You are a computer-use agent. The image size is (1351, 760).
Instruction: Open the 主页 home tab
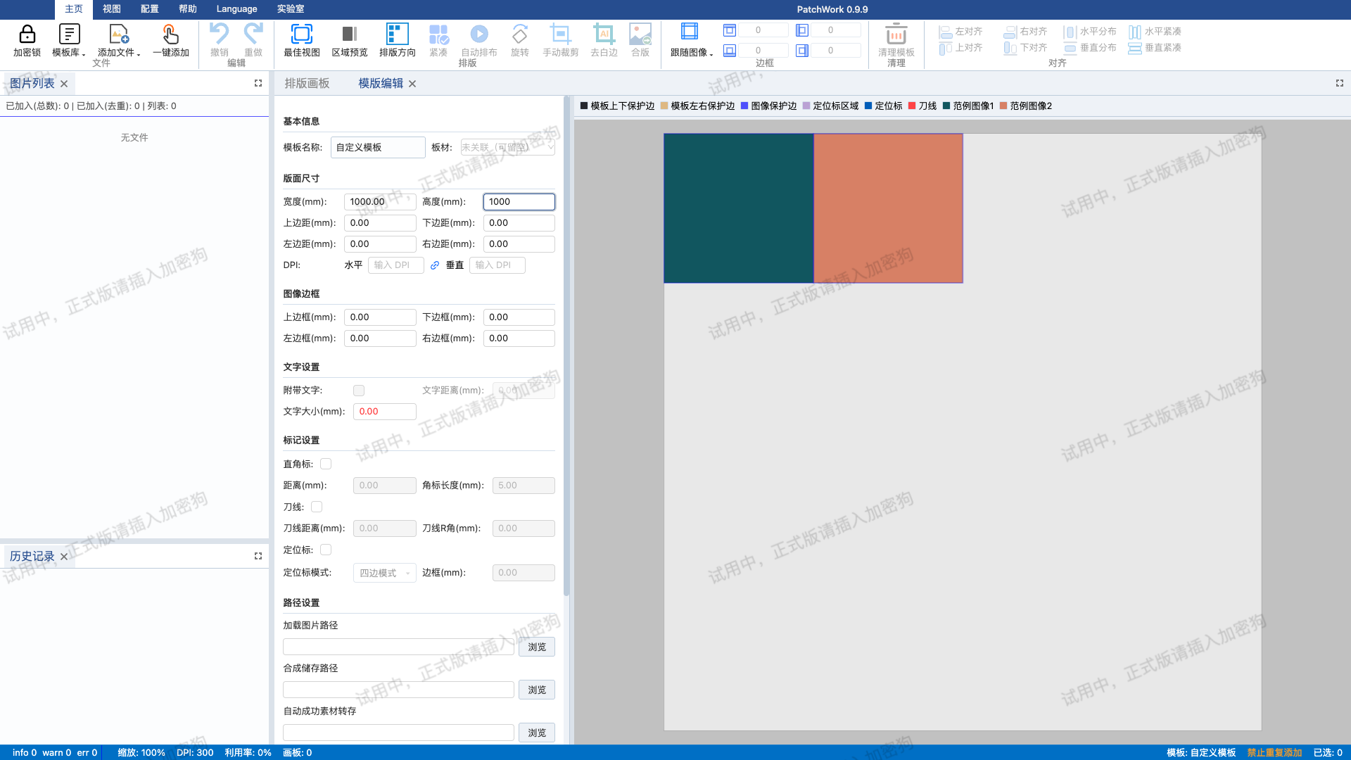(x=73, y=9)
